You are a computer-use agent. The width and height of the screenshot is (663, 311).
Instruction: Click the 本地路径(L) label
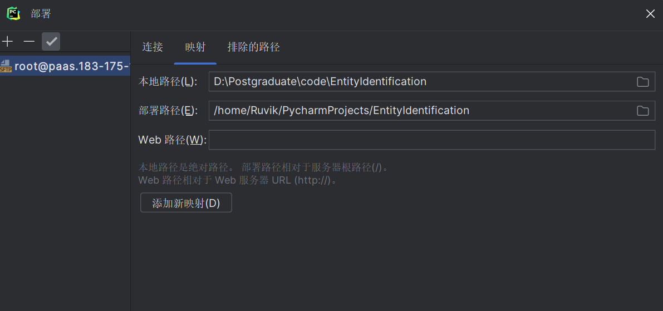[168, 82]
